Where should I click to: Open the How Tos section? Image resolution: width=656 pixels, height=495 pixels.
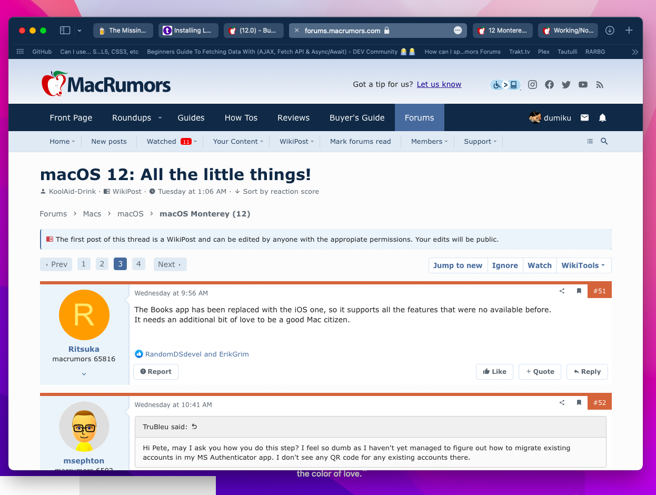241,117
